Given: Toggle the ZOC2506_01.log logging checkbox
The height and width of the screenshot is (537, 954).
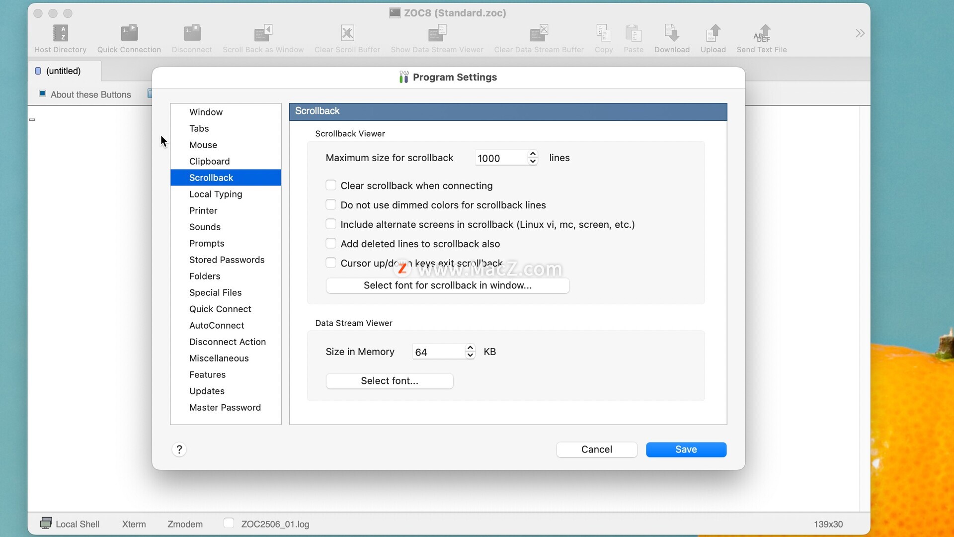Looking at the screenshot, I should pyautogui.click(x=229, y=523).
